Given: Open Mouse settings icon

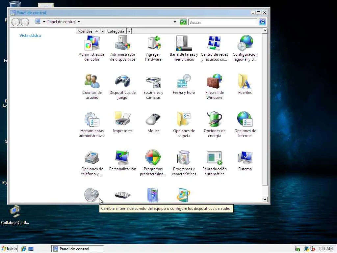Looking at the screenshot, I should click(x=153, y=119).
